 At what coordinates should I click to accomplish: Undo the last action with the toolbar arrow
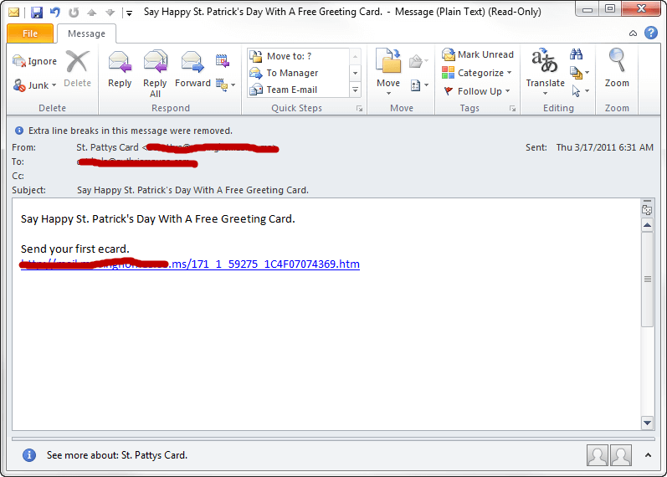pyautogui.click(x=55, y=12)
